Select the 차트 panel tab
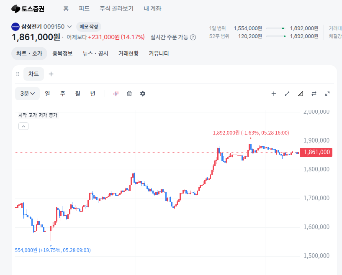Screen dimensions: 342x275 point(33,74)
